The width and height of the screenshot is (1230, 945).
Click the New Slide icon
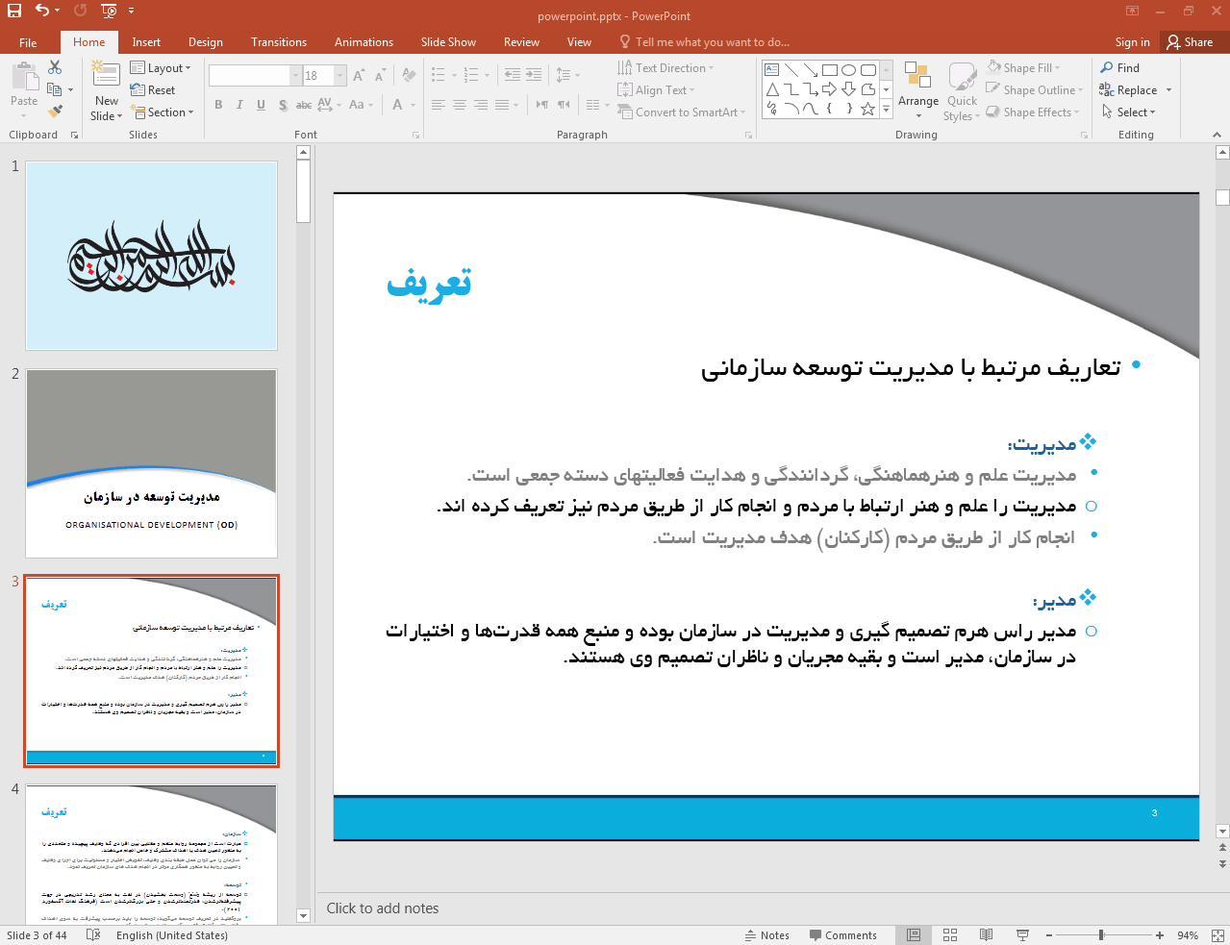point(106,73)
